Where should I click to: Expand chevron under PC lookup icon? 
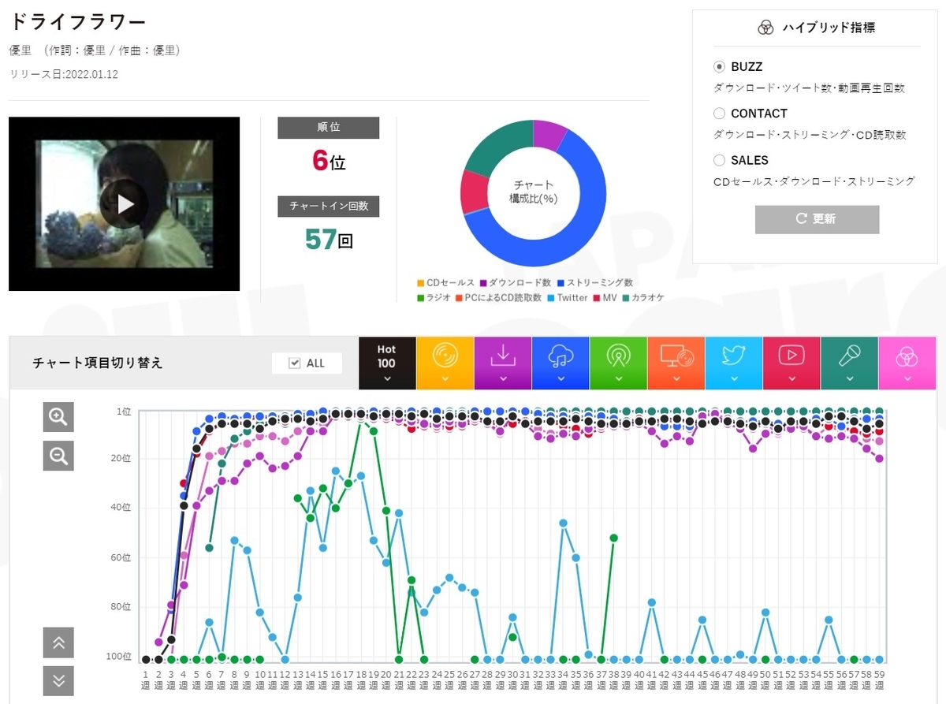click(676, 379)
